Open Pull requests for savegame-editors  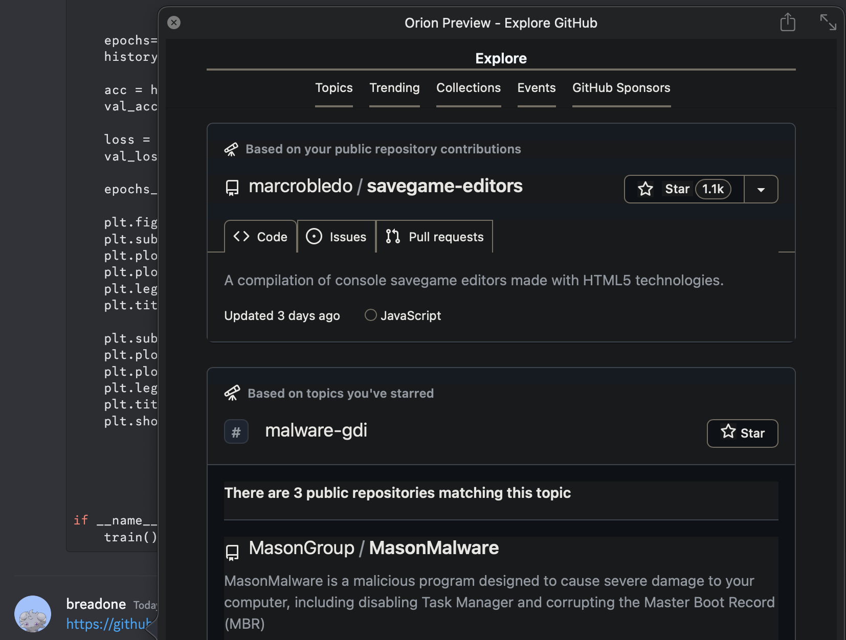(x=434, y=237)
